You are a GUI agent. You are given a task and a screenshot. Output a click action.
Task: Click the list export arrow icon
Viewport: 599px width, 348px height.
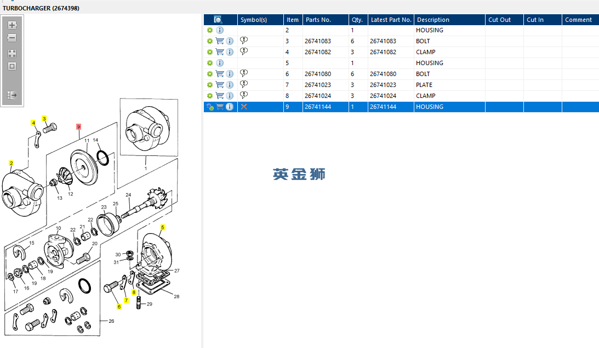(12, 95)
